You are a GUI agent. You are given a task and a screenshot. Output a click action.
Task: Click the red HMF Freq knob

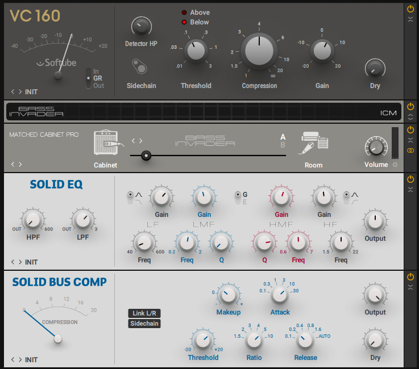(x=298, y=243)
